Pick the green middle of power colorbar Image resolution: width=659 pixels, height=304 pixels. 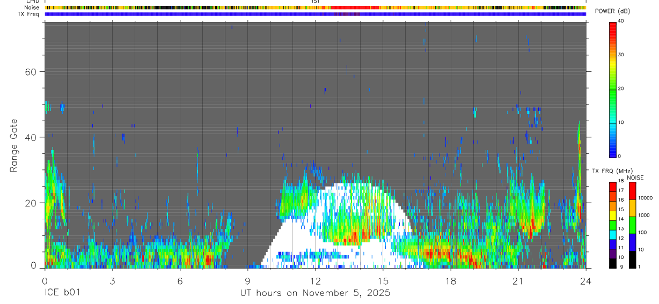coord(612,89)
